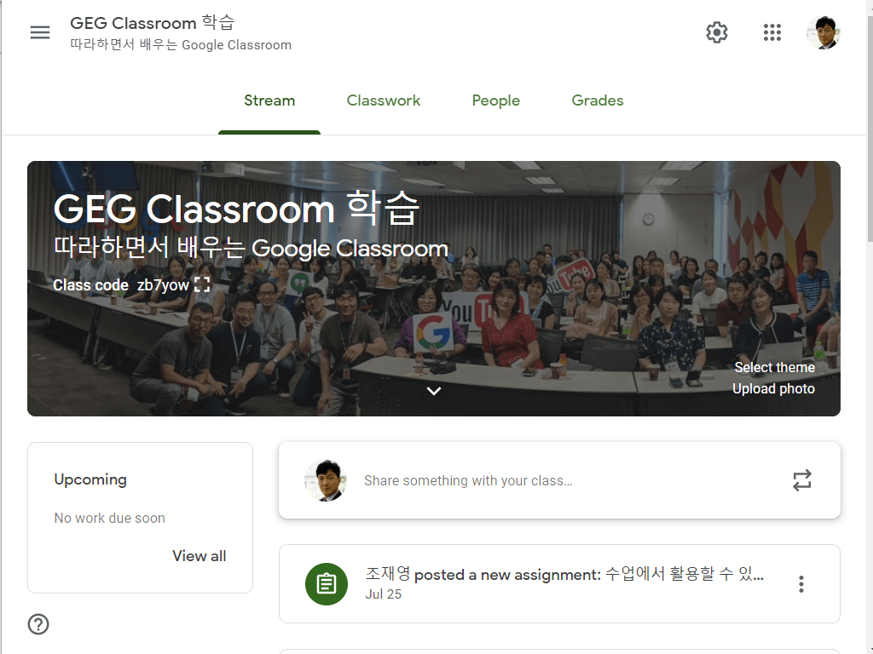
Task: Click the avatar next to Share something
Action: (326, 480)
